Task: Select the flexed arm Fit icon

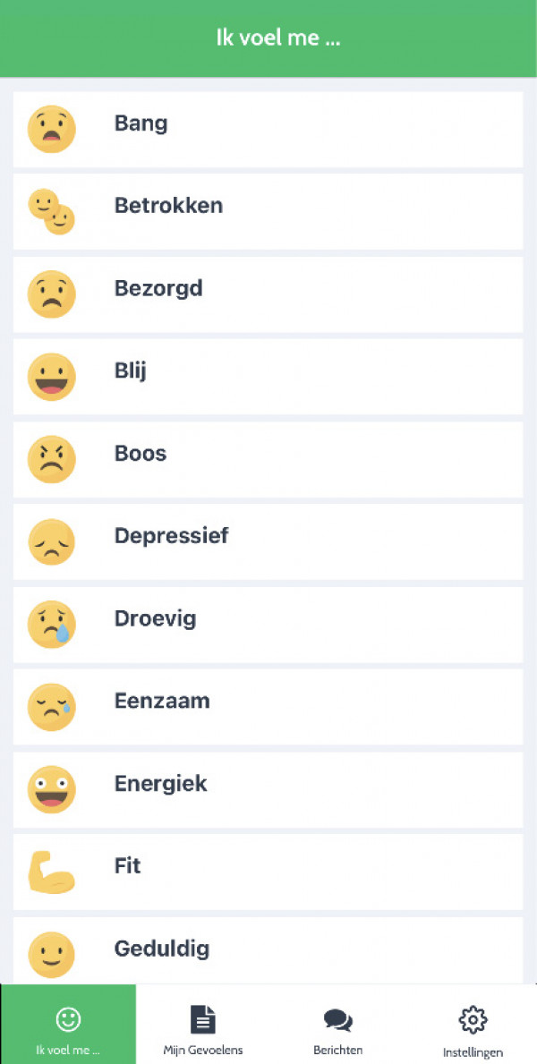Action: [52, 872]
